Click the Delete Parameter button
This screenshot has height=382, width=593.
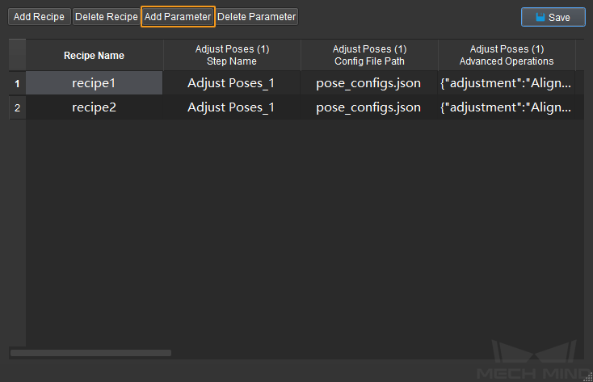point(257,17)
